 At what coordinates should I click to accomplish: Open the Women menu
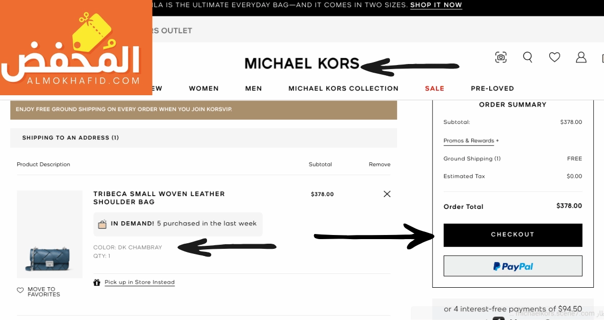204,89
